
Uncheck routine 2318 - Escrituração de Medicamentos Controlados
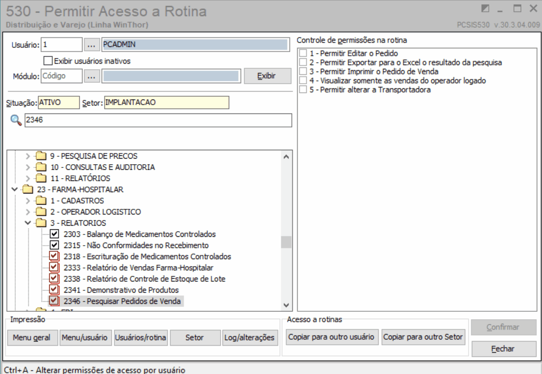point(54,256)
